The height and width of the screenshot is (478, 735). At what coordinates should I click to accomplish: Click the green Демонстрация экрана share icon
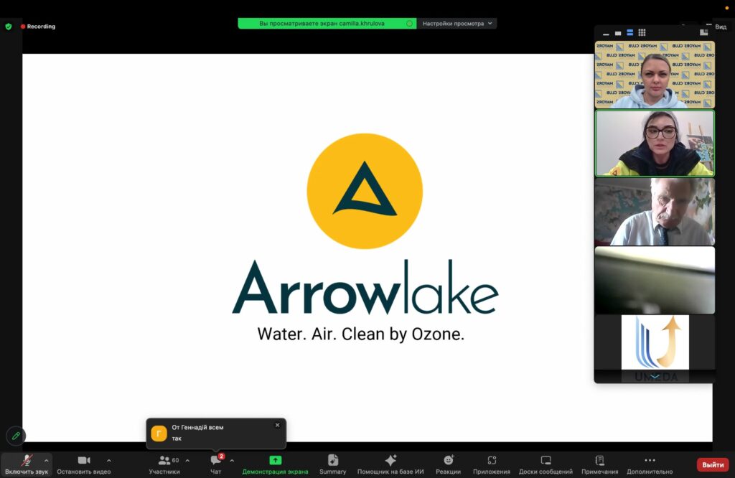[x=275, y=460]
